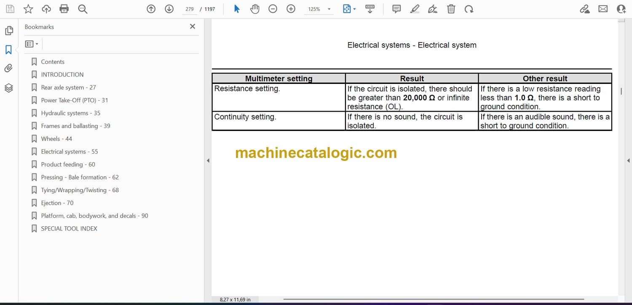Jump to Hydraulic systems - 35 bookmark
This screenshot has height=305, width=632.
tap(70, 113)
